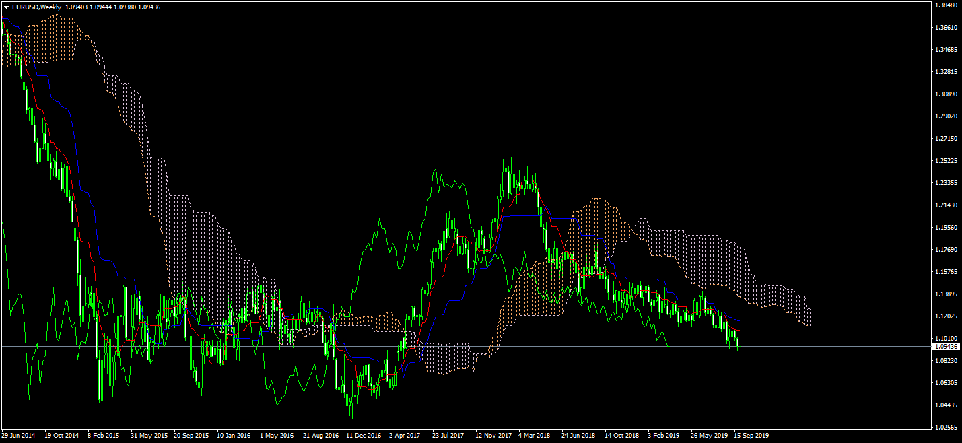Click the 23 Jul 2017 date label
The width and height of the screenshot is (962, 443).
[x=449, y=436]
